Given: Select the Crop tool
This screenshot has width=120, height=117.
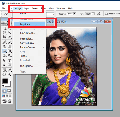Looking at the screenshot, I should [4, 37].
